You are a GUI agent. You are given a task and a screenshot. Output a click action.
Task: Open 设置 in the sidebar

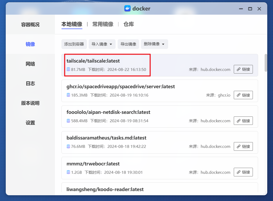[x=30, y=123]
